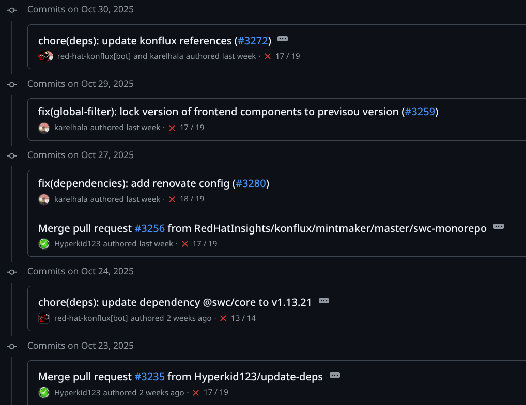Click red-hat-konflux[bot] avatar on konflux references commit
The image size is (526, 405).
coord(43,56)
